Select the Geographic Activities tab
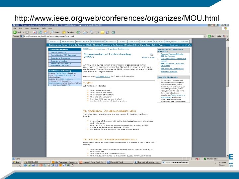Viewport: 239px width, 179px height. pyautogui.click(x=177, y=41)
